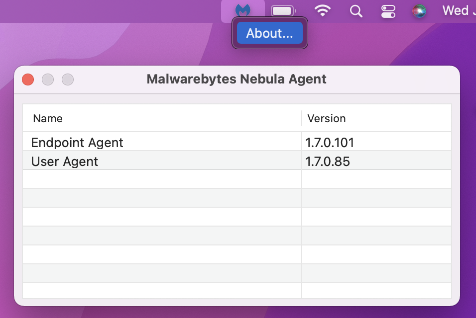Minimize the Nebula Agent window

click(x=48, y=79)
